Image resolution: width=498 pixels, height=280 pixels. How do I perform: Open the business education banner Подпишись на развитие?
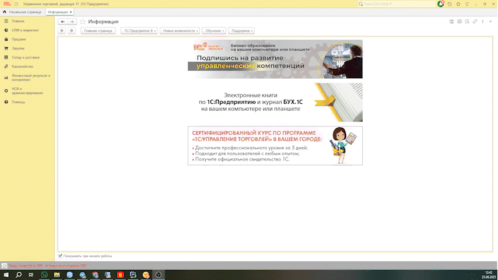click(x=275, y=59)
